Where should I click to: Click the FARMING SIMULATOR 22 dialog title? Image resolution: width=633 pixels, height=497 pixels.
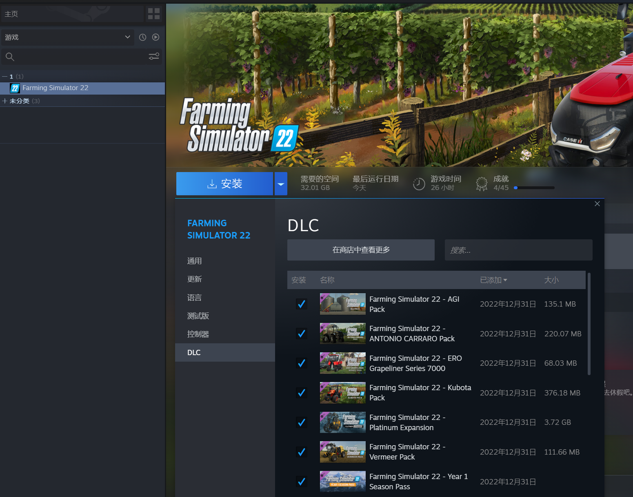(x=219, y=229)
